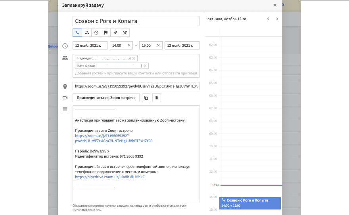Select Созвон с Рога и Копыта calendar event

tap(250, 203)
